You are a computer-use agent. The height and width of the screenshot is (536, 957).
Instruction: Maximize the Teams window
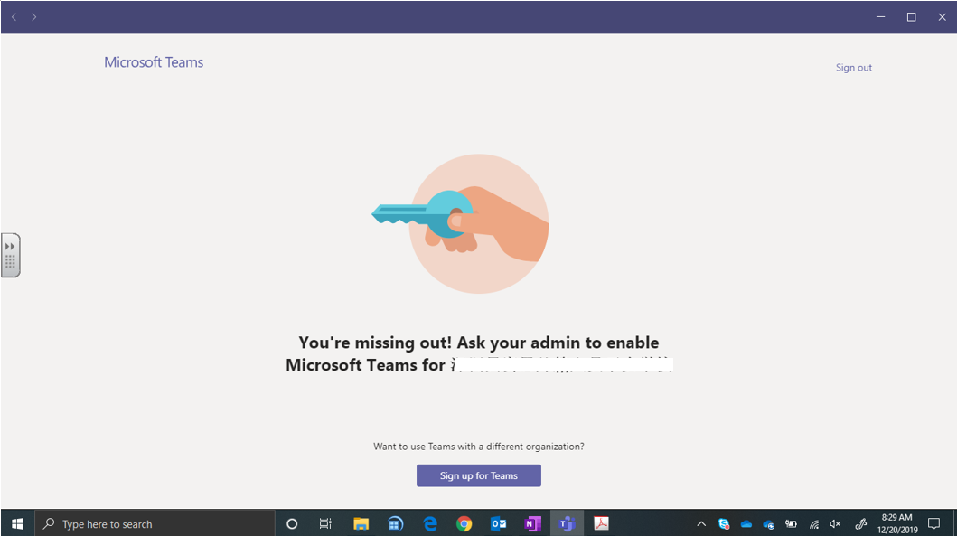pos(911,17)
